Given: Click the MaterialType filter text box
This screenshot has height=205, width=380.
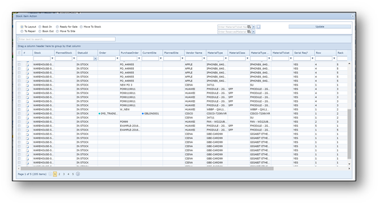Looking at the screenshot, I should coord(216,58).
